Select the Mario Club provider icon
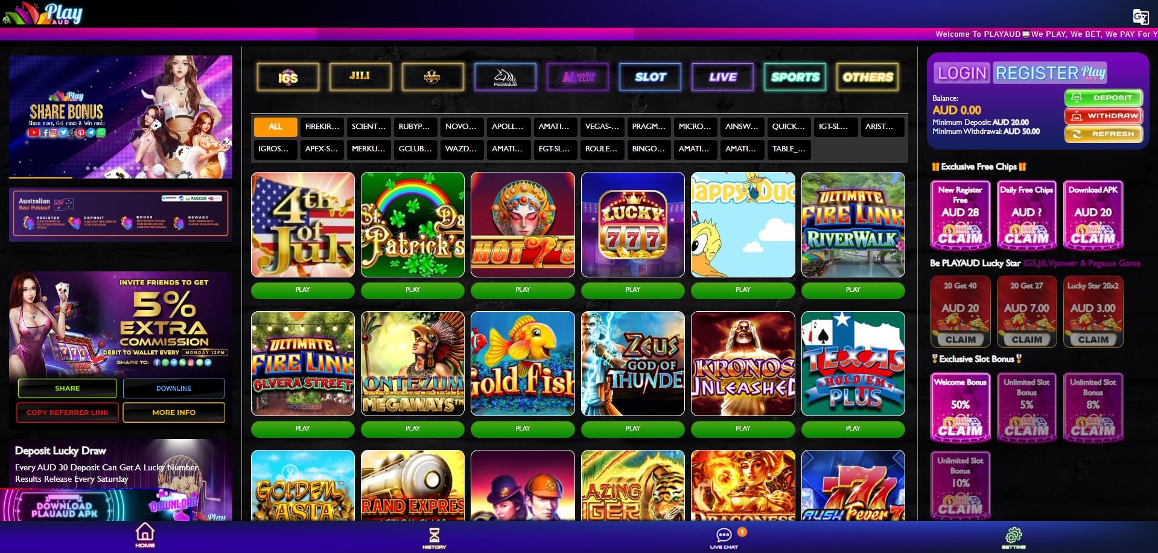This screenshot has height=553, width=1158. (577, 77)
